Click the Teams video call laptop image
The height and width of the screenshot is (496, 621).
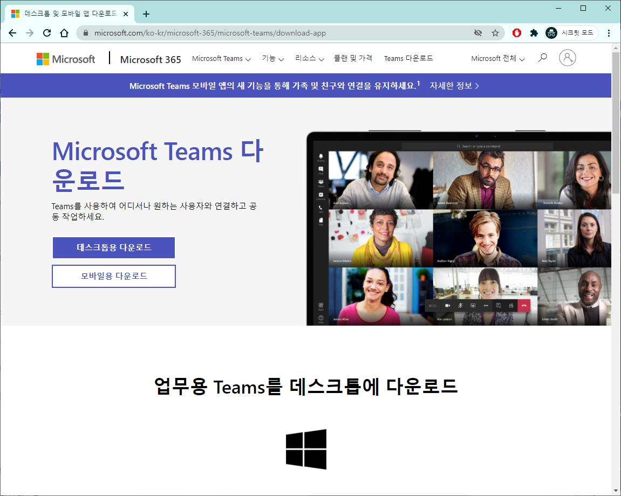coord(459,228)
